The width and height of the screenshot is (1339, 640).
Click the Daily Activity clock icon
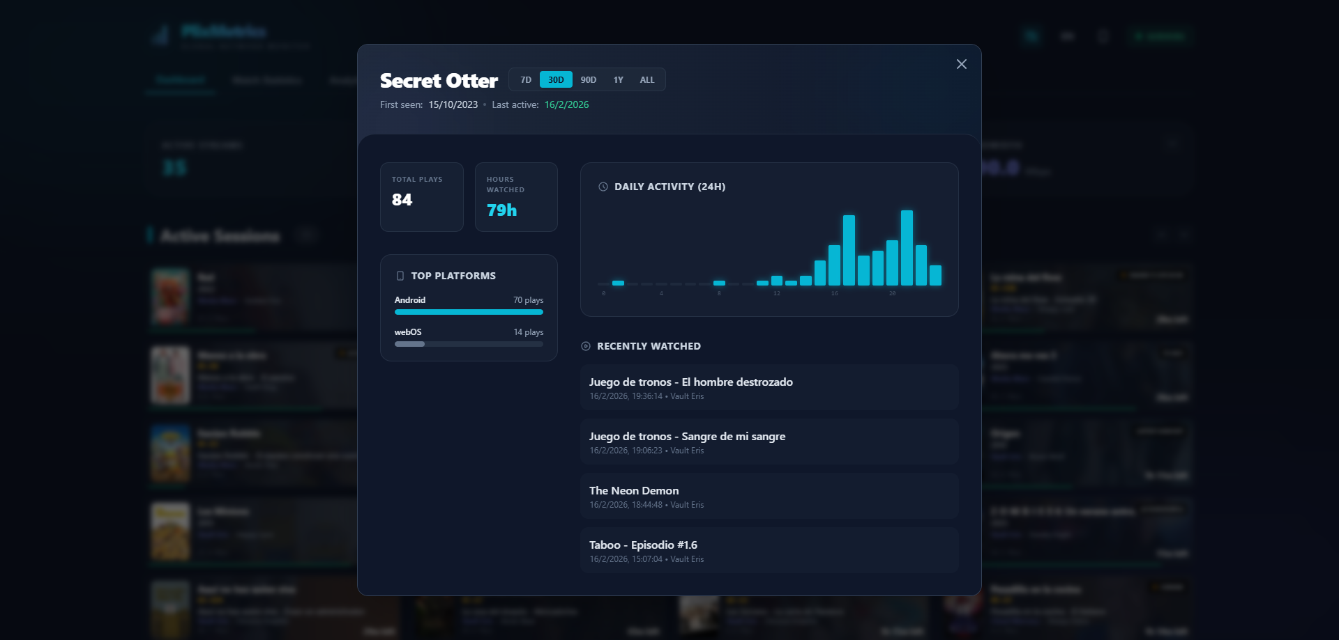tap(603, 187)
